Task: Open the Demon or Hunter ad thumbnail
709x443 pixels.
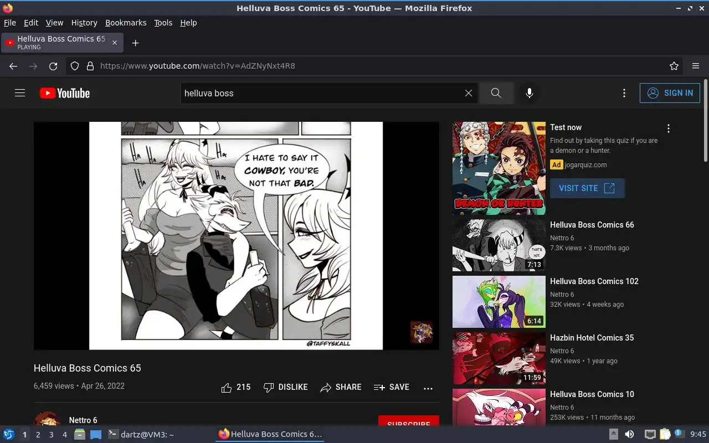Action: [x=499, y=168]
